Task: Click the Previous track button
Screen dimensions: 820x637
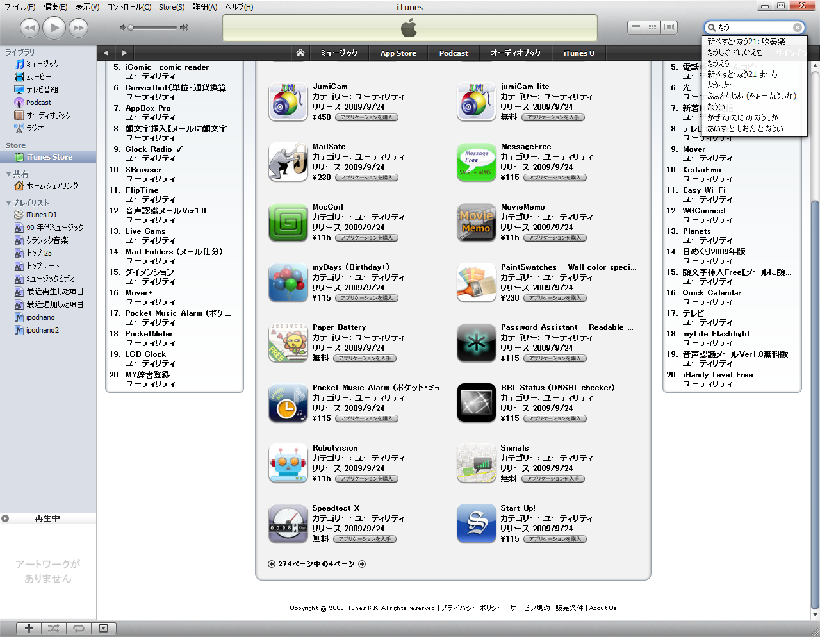Action: point(29,28)
